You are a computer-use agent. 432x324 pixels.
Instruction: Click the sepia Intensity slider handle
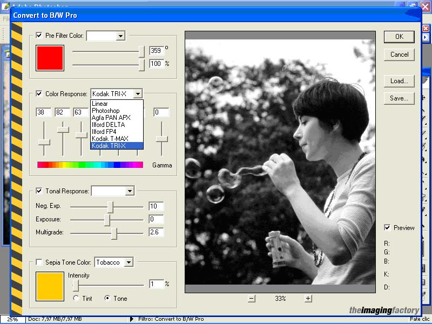point(76,286)
